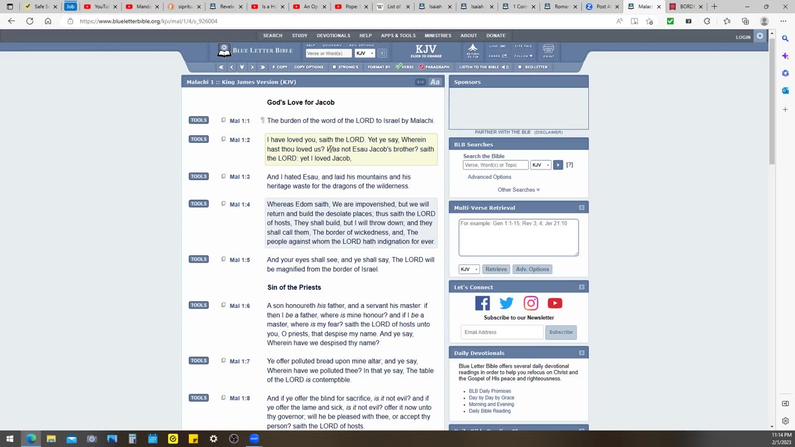Viewport: 795px width, 447px height.
Task: Open File Explorer from the taskbar
Action: pos(51,439)
